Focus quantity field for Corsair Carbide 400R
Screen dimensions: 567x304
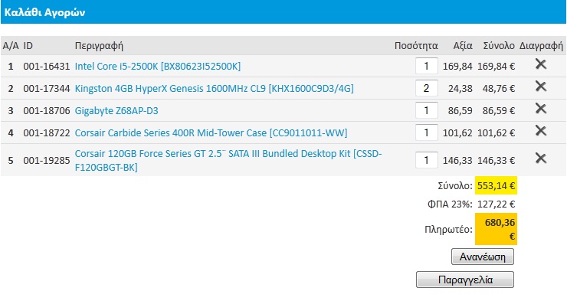coord(426,132)
